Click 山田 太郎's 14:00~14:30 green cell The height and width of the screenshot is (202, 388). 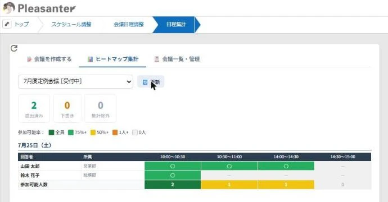pos(286,166)
